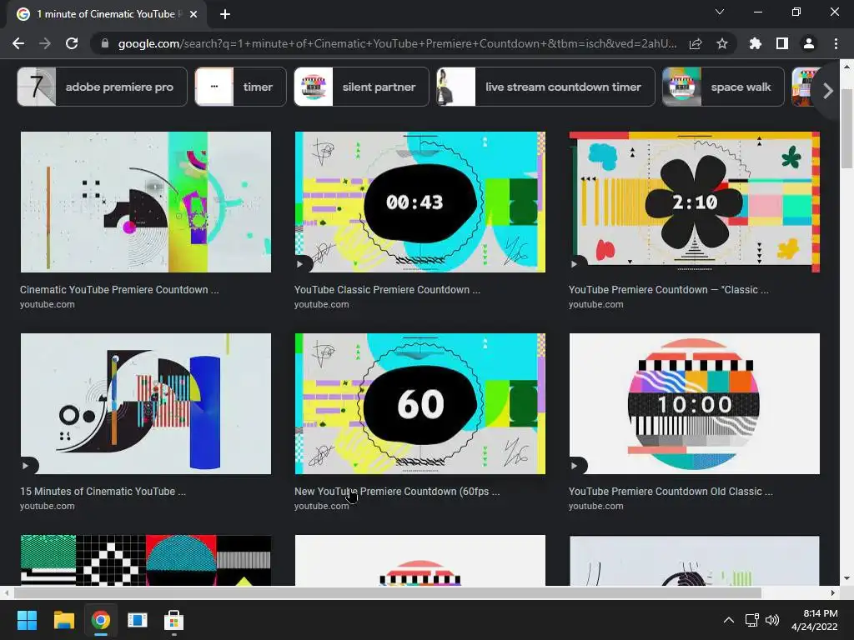
Task: Open the Cinematic YouTube Premiere Countdown thumbnail
Action: pyautogui.click(x=145, y=202)
